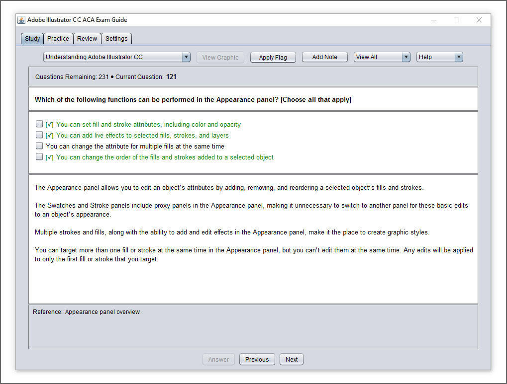Click the window title Adobe Illustrator CC ACA Exam Guide
Screen dimensions: 507x384
pos(77,20)
